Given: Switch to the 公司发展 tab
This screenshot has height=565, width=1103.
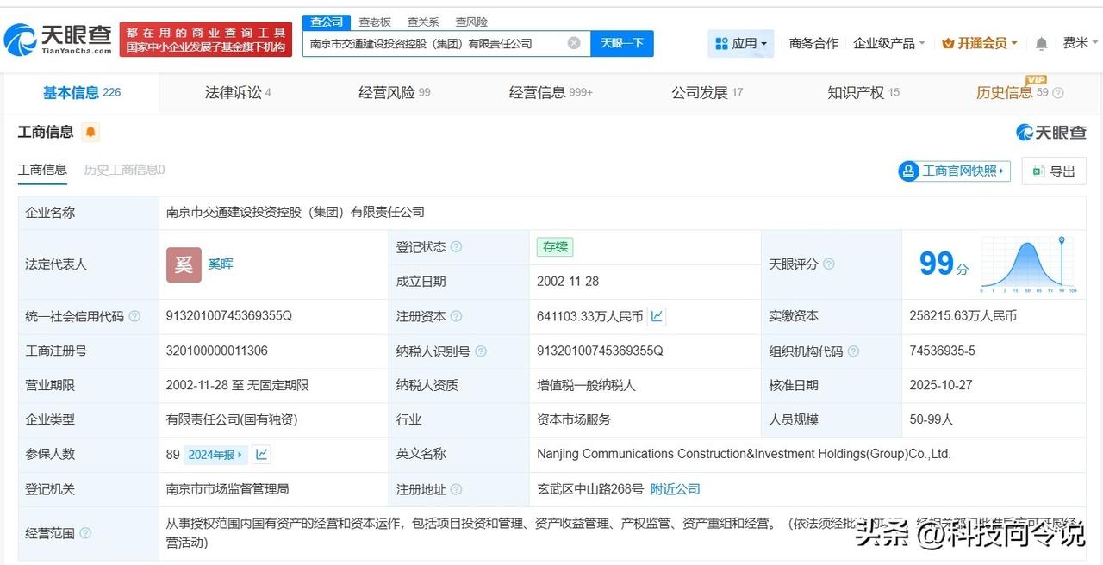Looking at the screenshot, I should coord(707,92).
